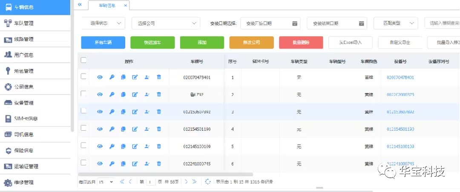Eye icon for vehicle 012241000745
The height and width of the screenshot is (192, 460).
coord(100,163)
